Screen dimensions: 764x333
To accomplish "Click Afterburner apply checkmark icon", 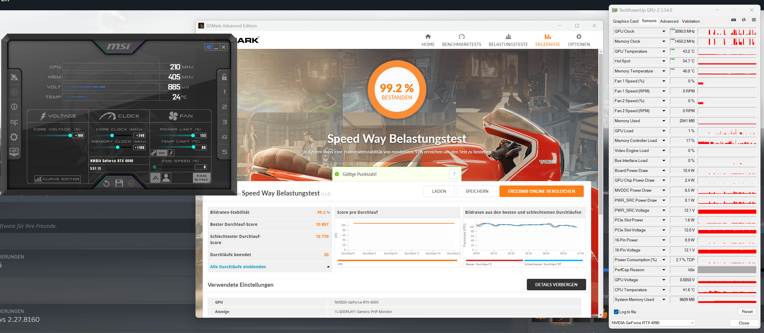I will click(132, 183).
